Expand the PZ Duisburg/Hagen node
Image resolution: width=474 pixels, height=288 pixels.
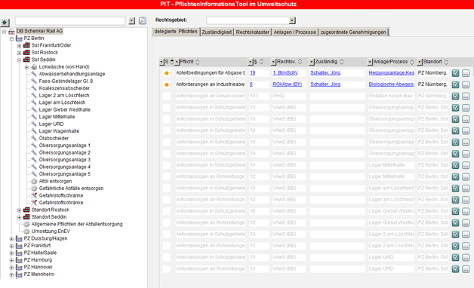pyautogui.click(x=11, y=239)
